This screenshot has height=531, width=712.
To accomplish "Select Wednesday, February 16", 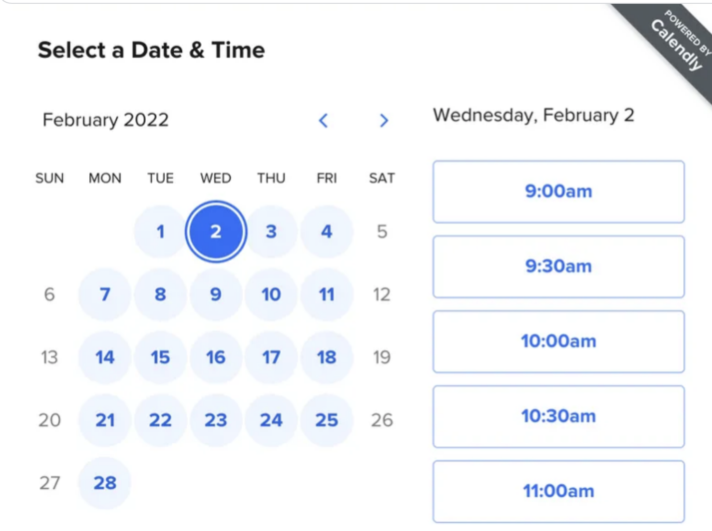I will click(216, 357).
